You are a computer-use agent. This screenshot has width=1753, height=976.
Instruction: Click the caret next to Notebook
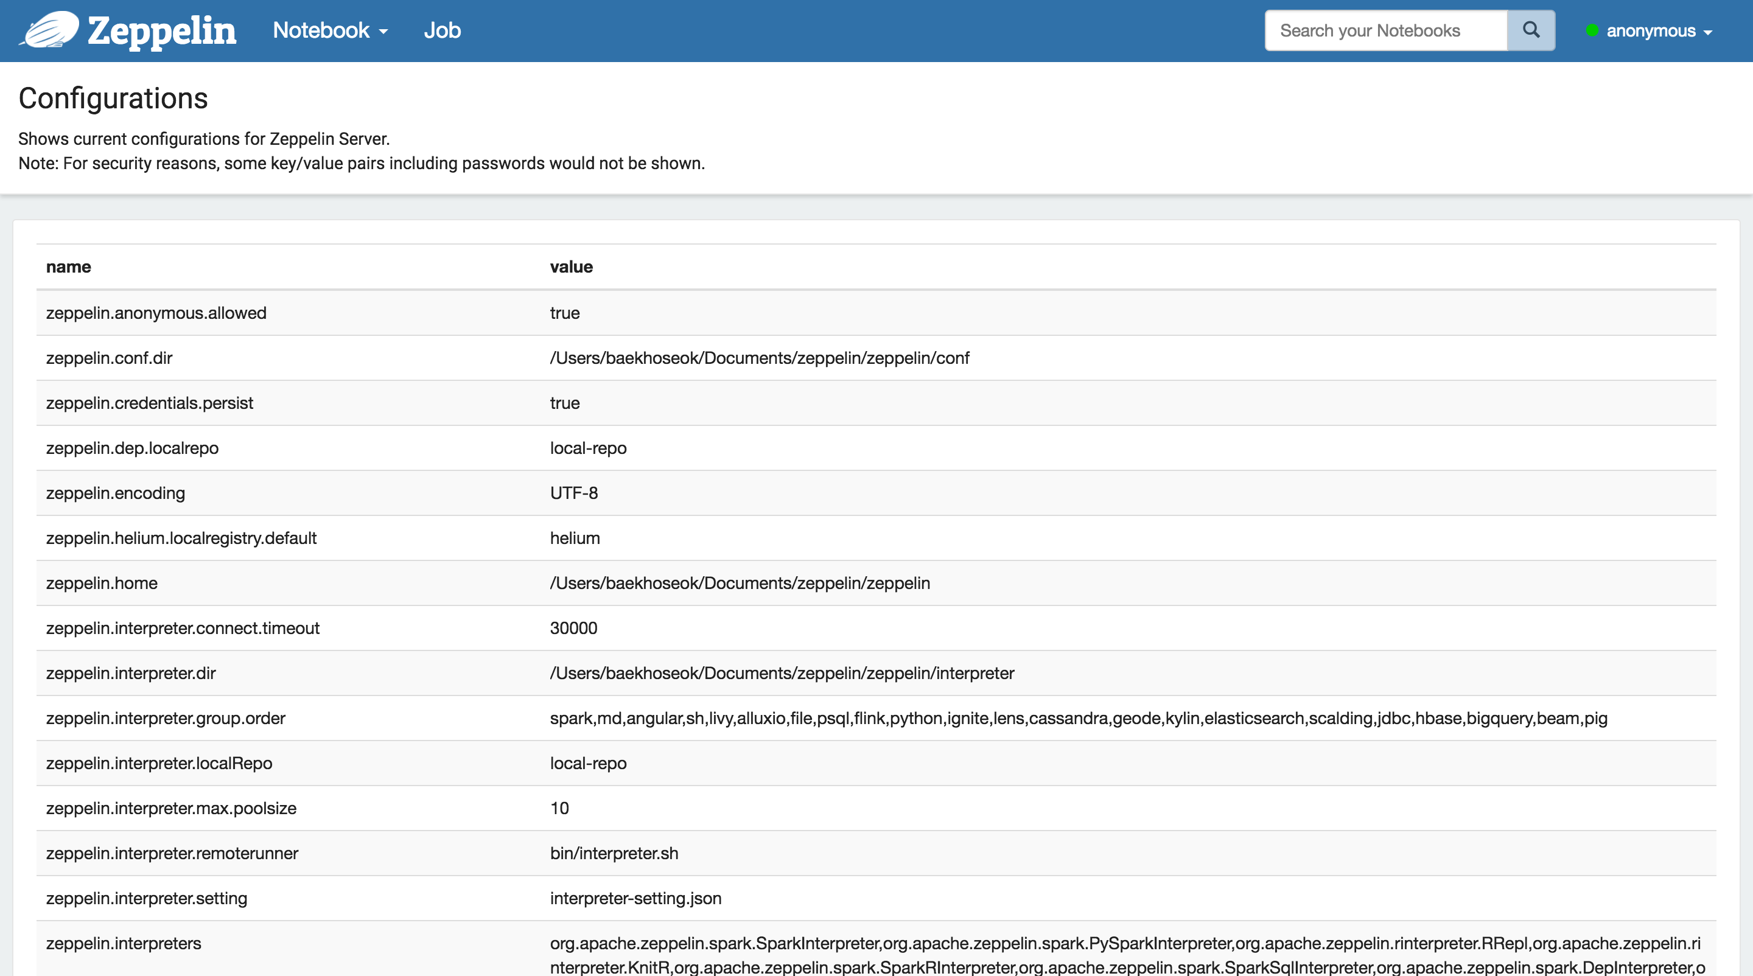384,32
